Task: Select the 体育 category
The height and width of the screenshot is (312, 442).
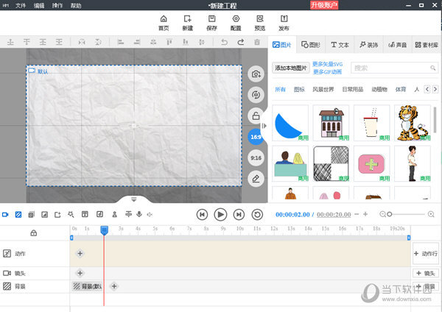Action: [x=401, y=90]
